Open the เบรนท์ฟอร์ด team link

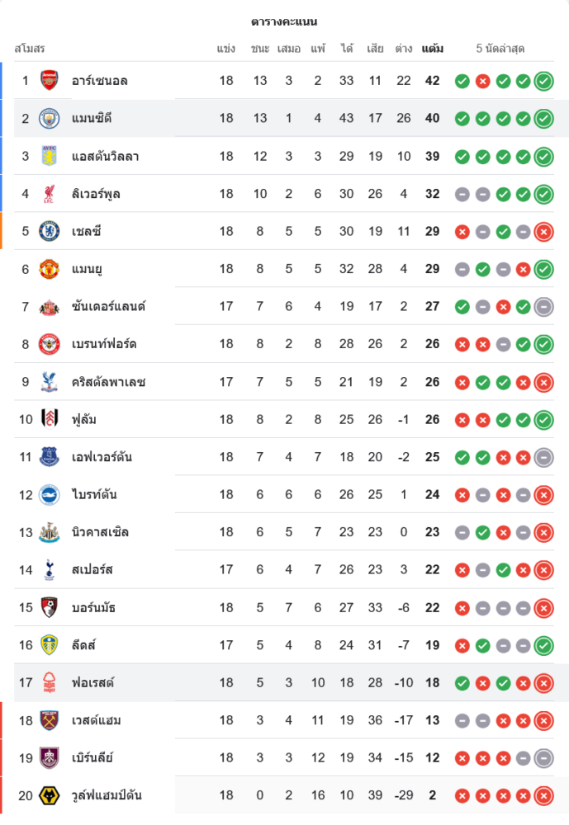104,344
